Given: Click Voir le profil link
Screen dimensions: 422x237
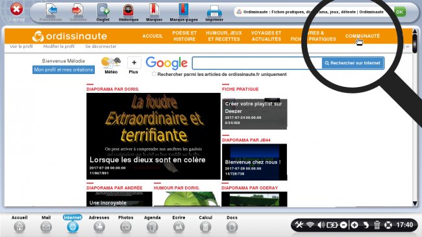Looking at the screenshot, I should [21, 46].
